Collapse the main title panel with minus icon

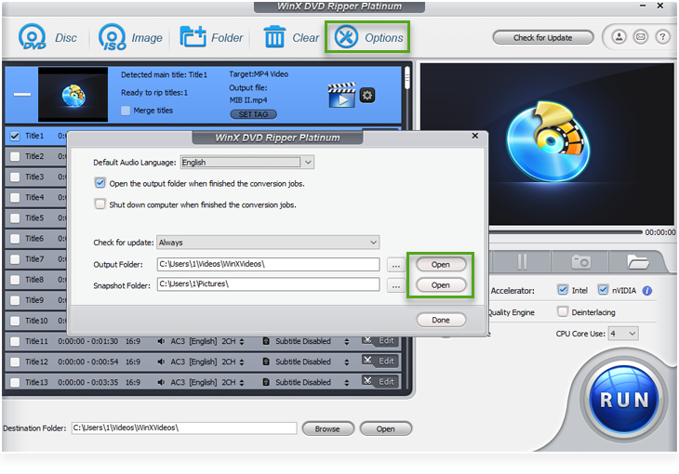pyautogui.click(x=22, y=94)
